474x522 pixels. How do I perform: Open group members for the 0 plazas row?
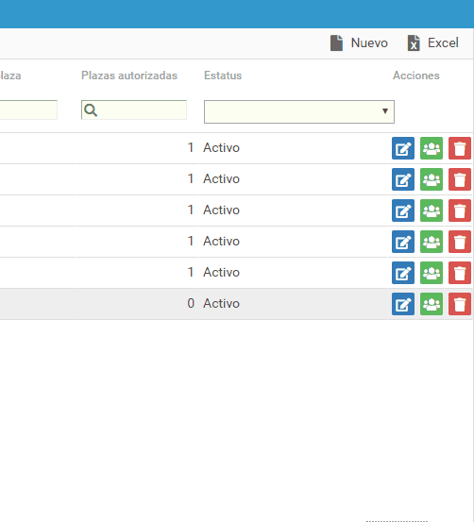click(x=432, y=304)
